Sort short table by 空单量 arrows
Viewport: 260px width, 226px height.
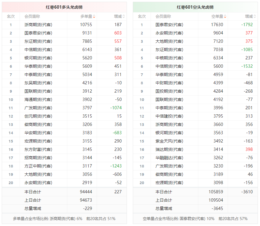(225, 16)
